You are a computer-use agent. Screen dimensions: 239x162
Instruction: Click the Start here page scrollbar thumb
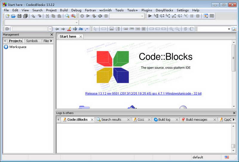[234, 58]
